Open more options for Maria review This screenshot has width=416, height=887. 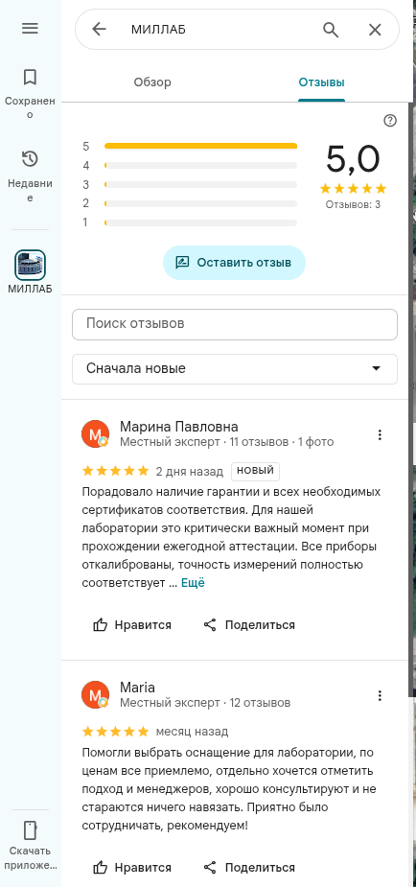[x=380, y=695]
